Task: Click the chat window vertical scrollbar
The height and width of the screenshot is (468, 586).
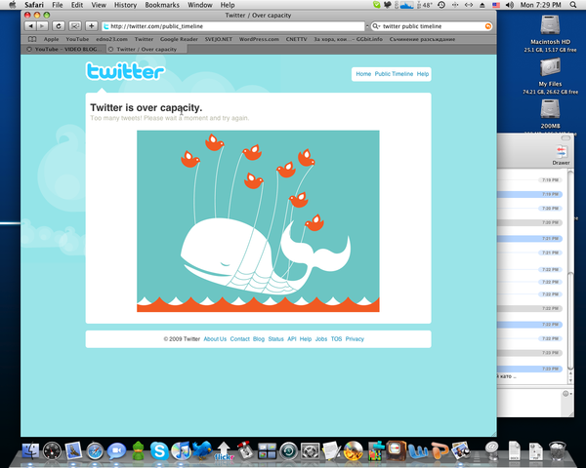Action: pos(570,321)
